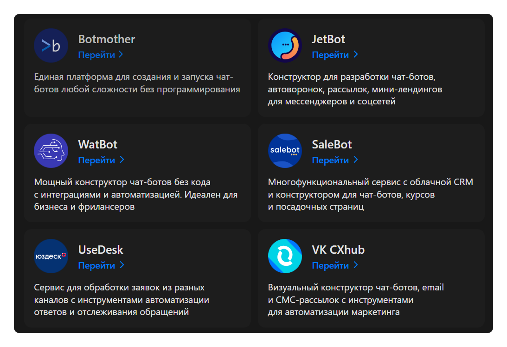Click the VK CXhub title heading

338,250
